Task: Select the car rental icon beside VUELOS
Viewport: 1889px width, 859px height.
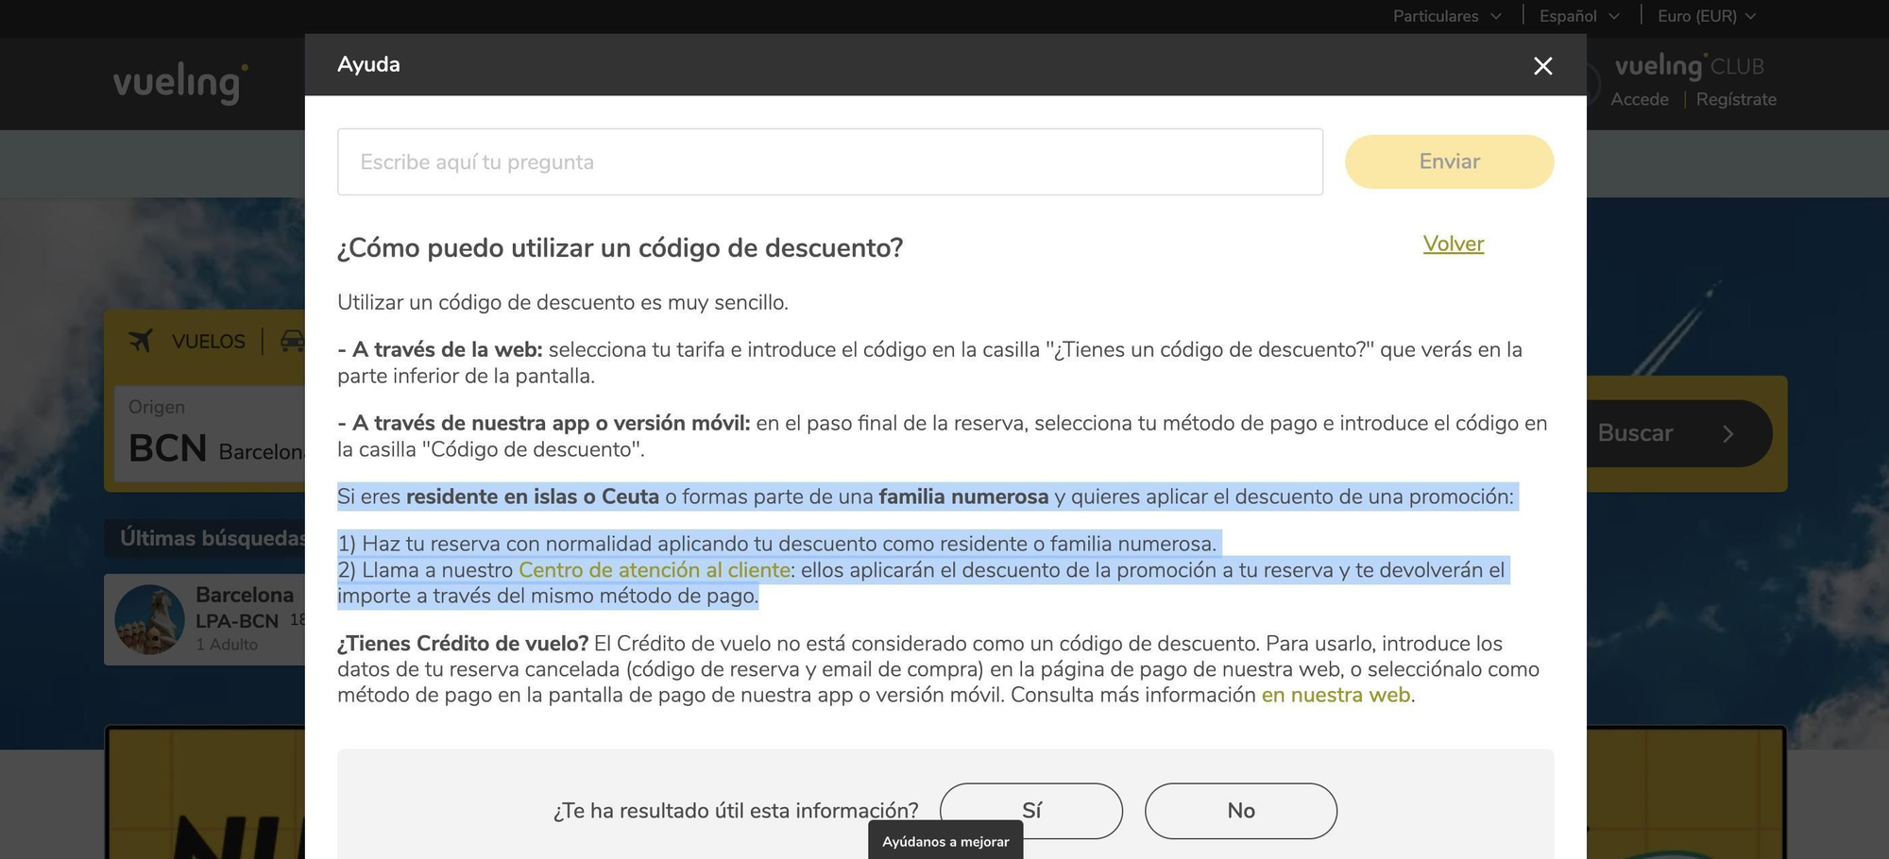Action: coord(293,341)
